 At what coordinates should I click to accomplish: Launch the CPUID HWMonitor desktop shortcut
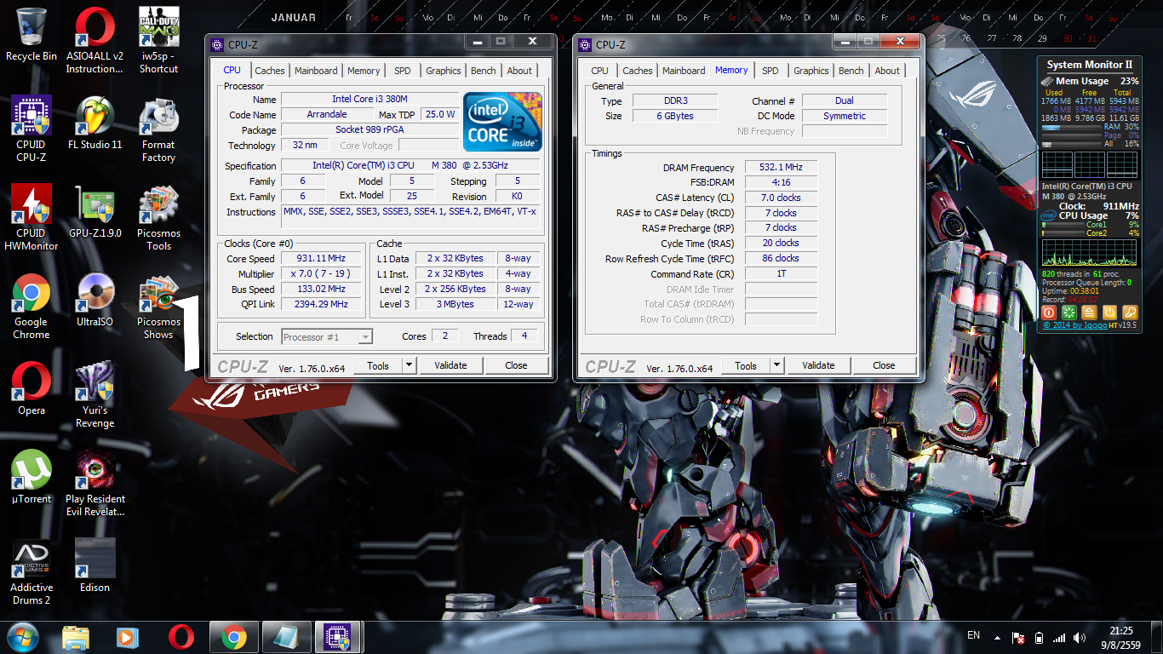tap(32, 218)
